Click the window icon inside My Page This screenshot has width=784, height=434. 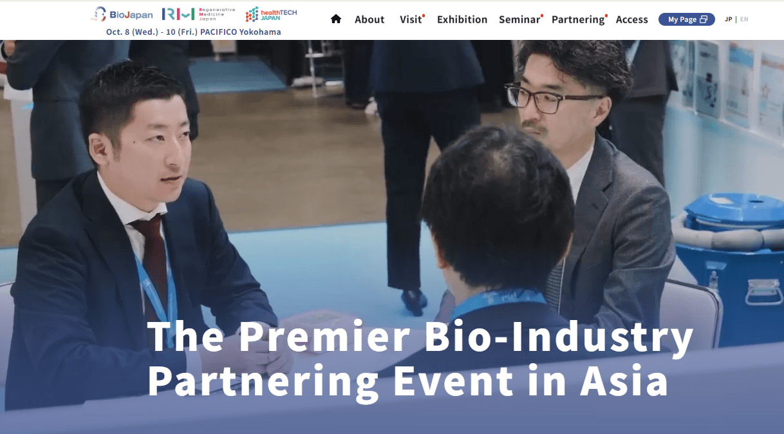704,19
